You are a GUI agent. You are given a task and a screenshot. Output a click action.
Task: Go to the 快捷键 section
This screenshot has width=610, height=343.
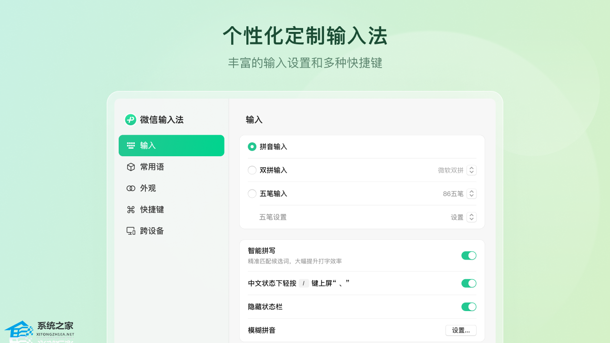(x=172, y=210)
